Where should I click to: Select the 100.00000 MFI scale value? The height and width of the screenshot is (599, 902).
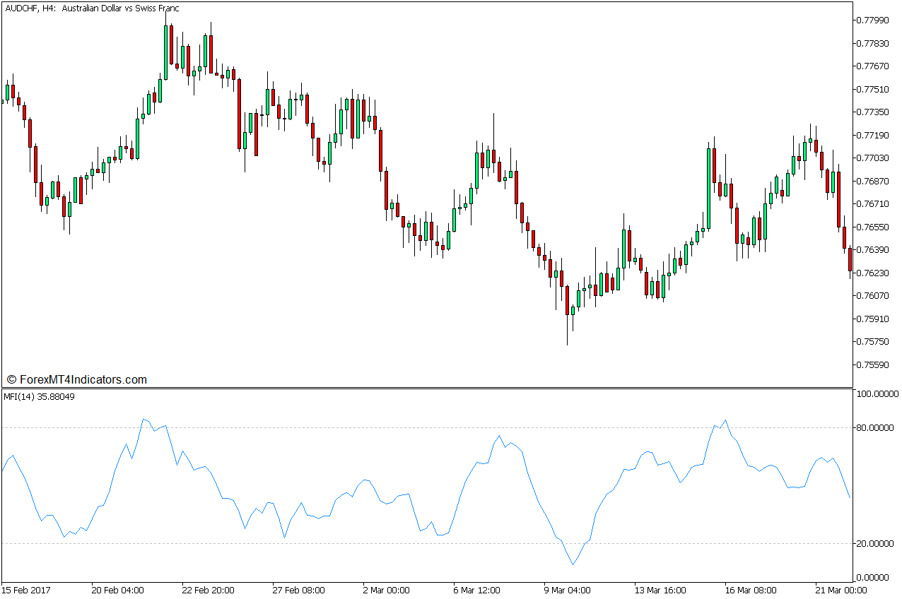(x=877, y=395)
